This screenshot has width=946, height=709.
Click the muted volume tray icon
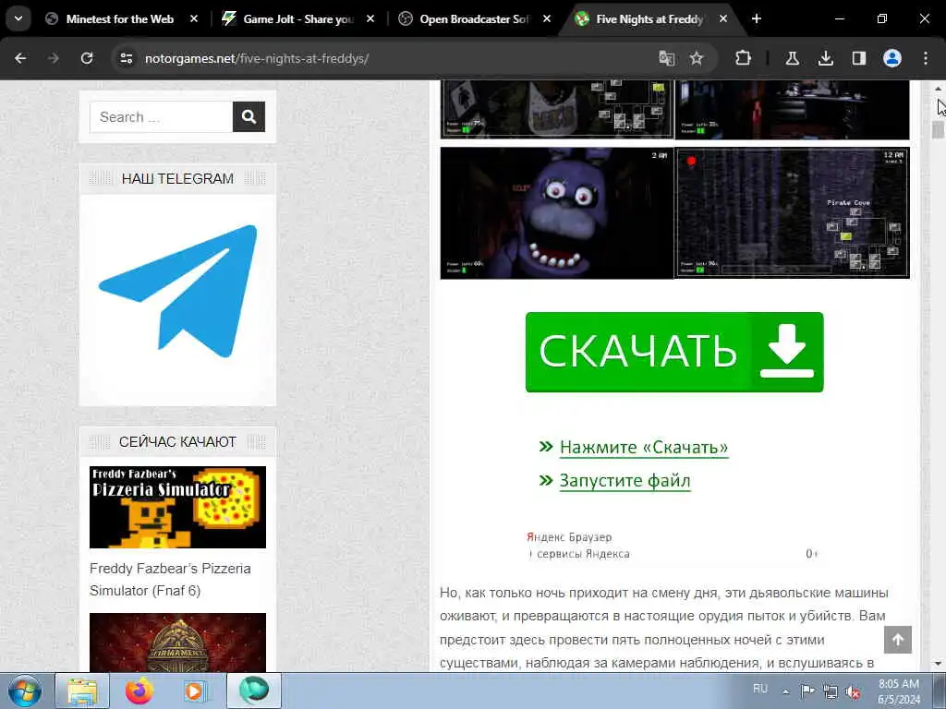pyautogui.click(x=853, y=691)
